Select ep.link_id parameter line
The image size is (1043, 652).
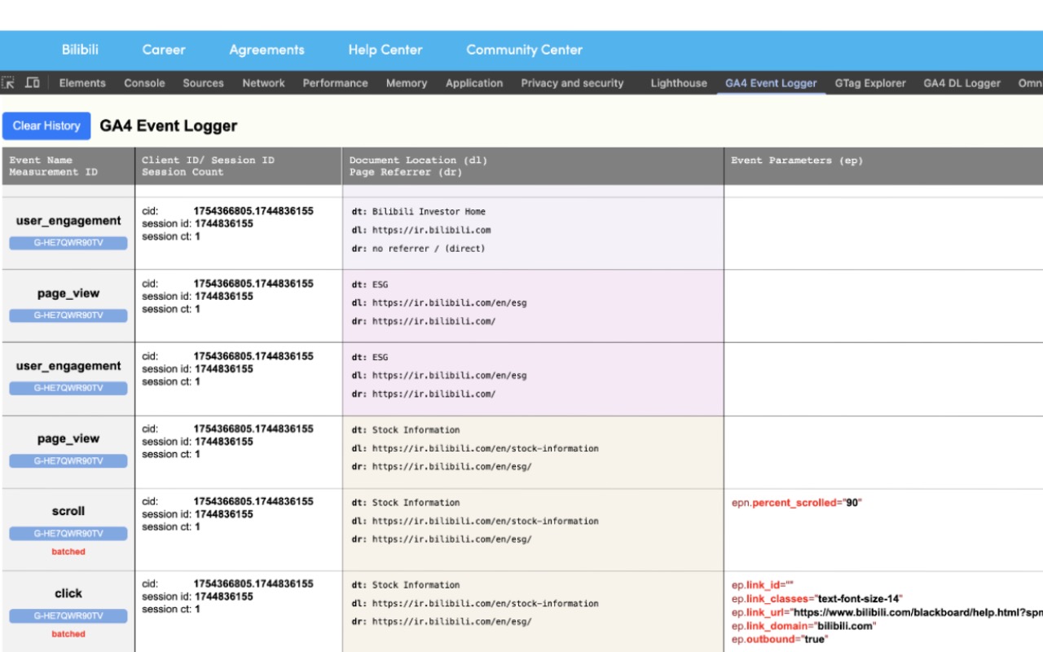(x=762, y=585)
